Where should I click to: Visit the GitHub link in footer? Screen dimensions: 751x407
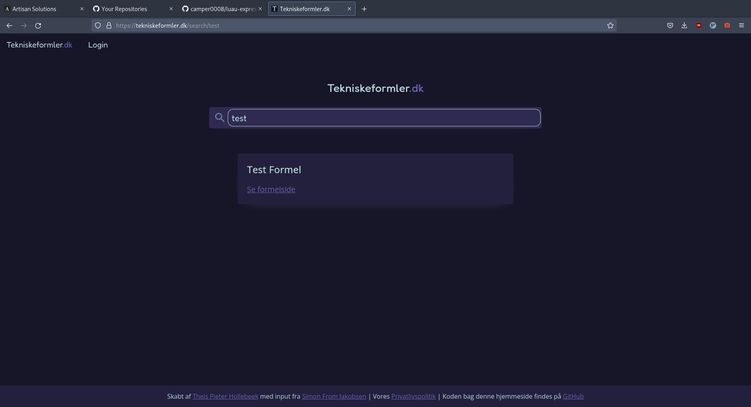click(573, 396)
